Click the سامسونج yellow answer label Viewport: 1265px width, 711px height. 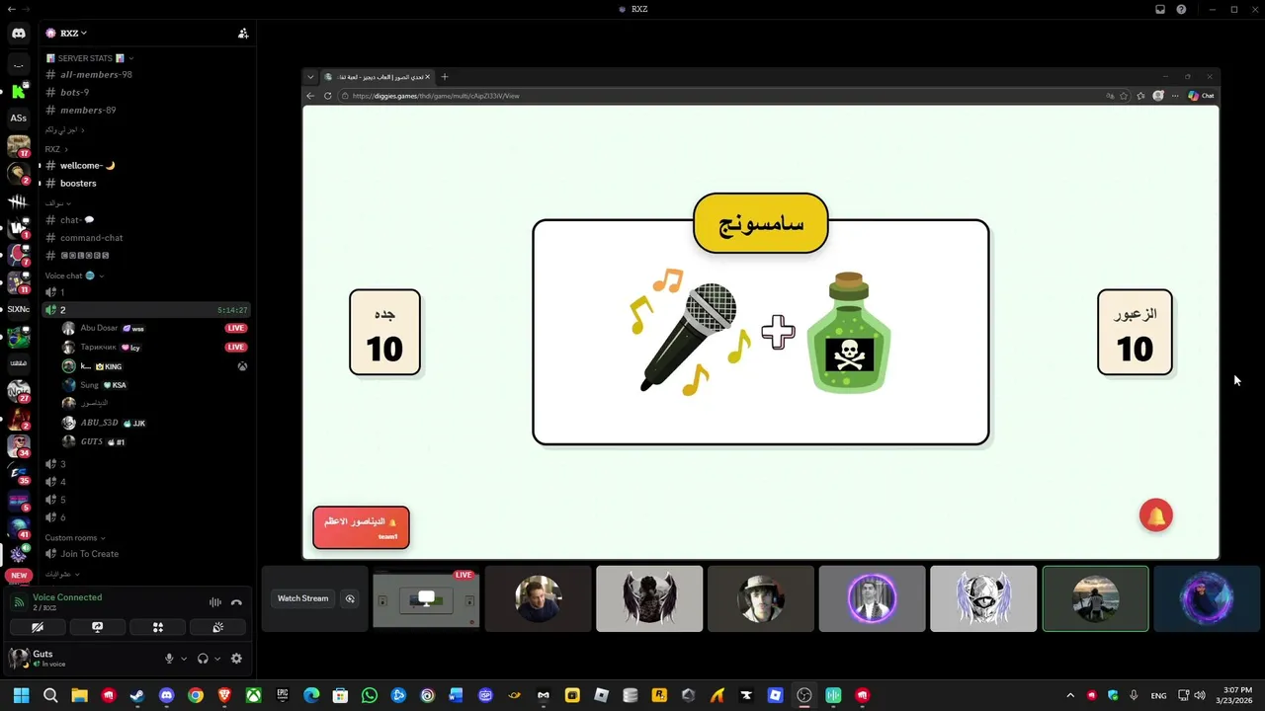click(761, 223)
